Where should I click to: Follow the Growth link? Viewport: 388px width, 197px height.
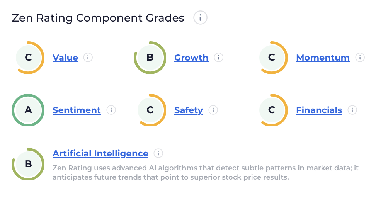(x=191, y=58)
